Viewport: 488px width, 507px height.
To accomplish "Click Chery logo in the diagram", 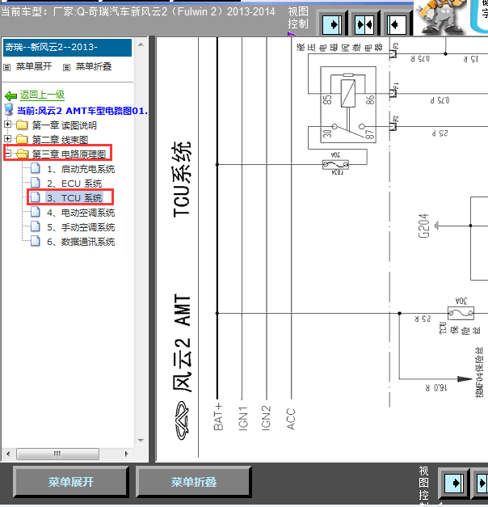I will point(182,420).
